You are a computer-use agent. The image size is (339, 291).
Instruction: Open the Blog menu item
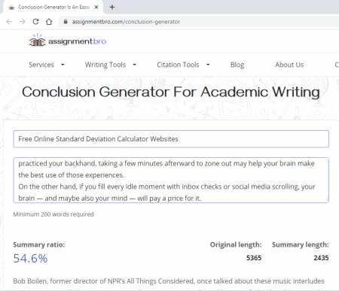237,65
